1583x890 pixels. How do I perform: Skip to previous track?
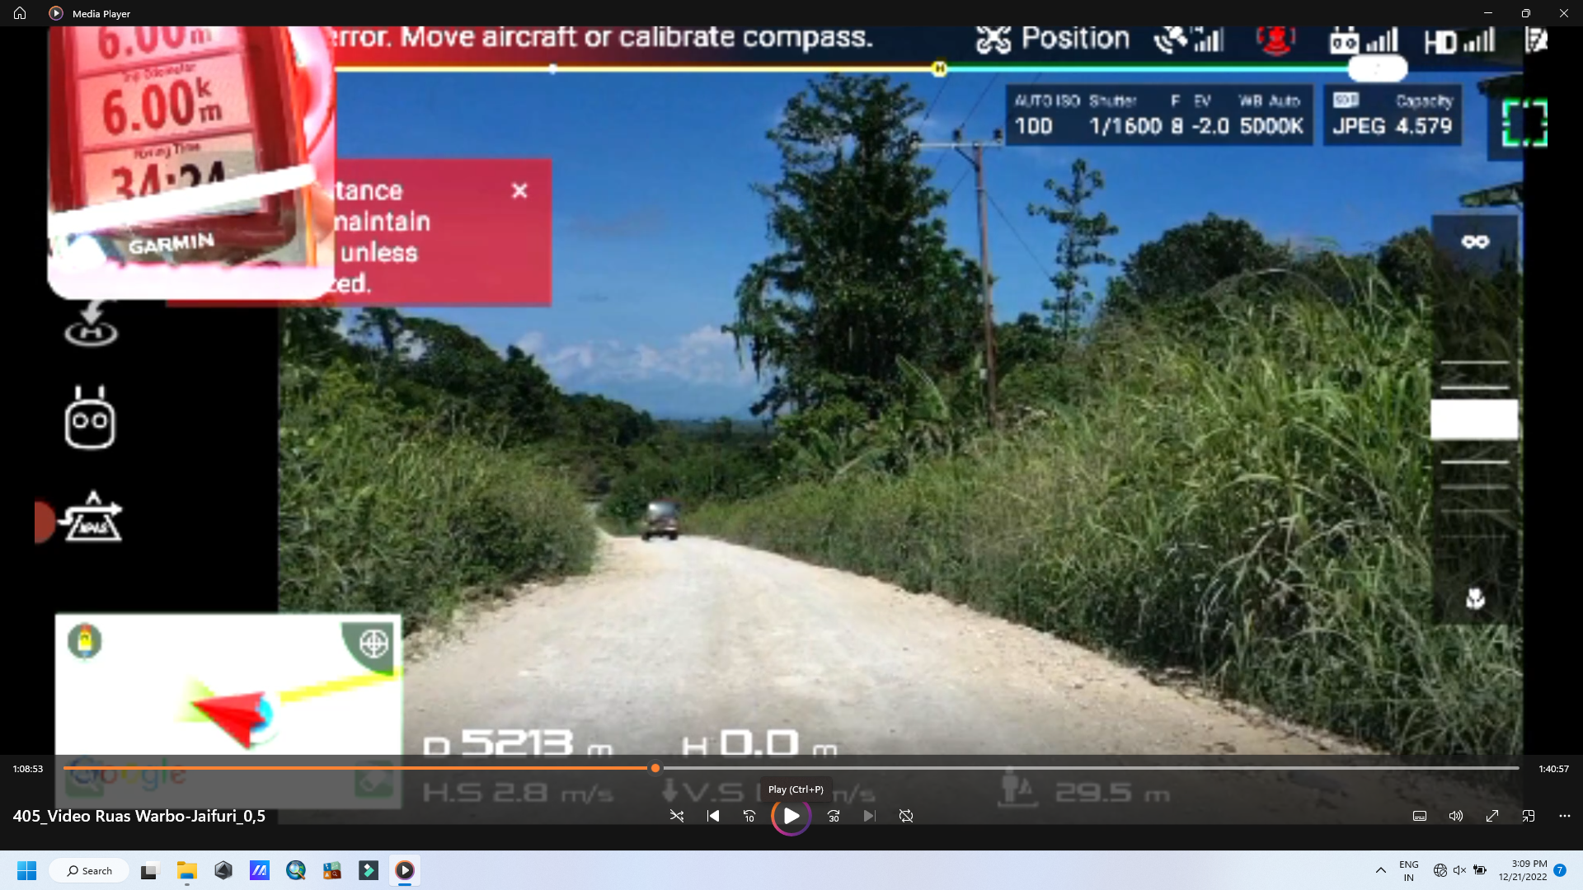[x=713, y=816]
